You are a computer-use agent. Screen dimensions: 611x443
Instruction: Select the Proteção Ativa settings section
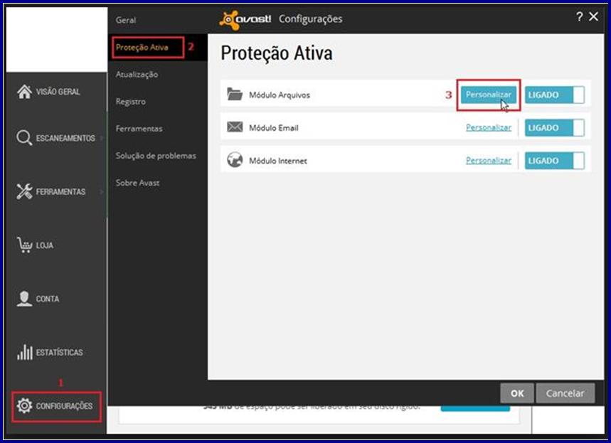tap(142, 48)
